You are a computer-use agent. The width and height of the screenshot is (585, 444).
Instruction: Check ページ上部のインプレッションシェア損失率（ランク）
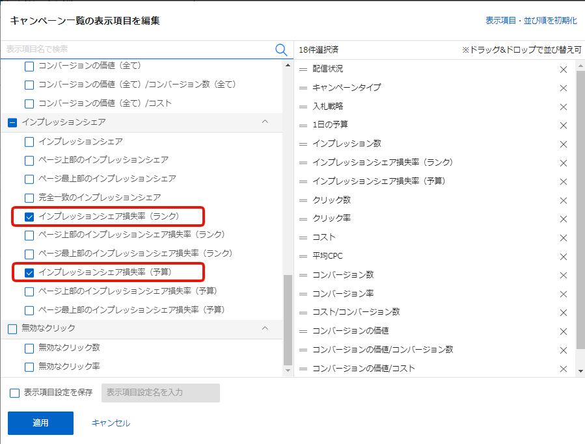coord(29,235)
